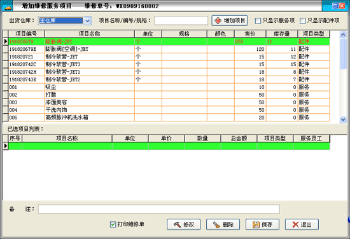The height and width of the screenshot is (239, 350).
Task: Click the 修改 button
Action: pyautogui.click(x=183, y=224)
